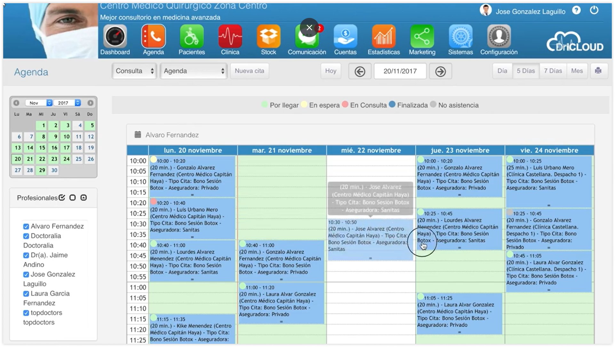The height and width of the screenshot is (347, 615).
Task: Toggle Doctoralia Doctoralia checkbox
Action: (x=26, y=236)
